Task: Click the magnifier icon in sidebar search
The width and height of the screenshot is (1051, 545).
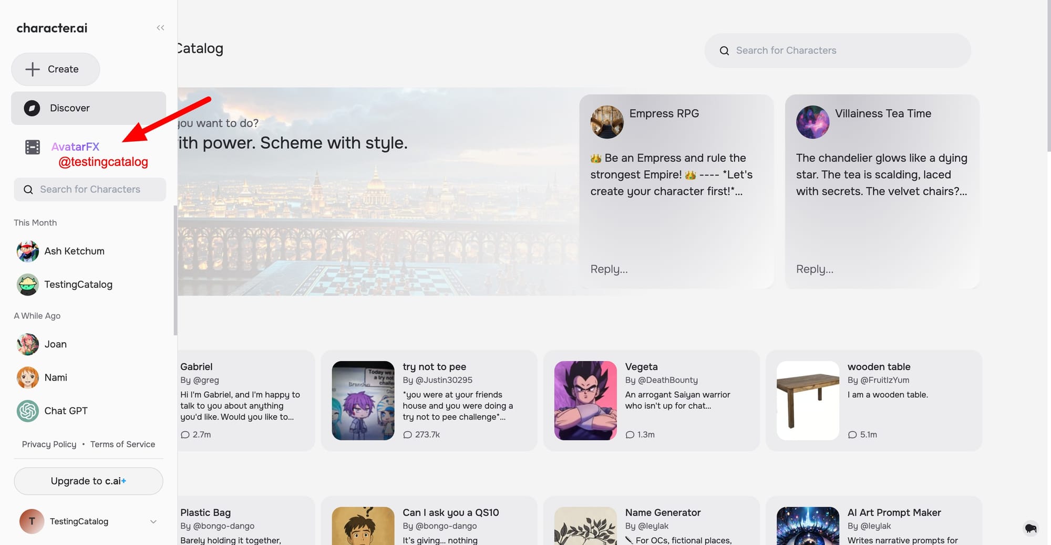Action: 28,190
